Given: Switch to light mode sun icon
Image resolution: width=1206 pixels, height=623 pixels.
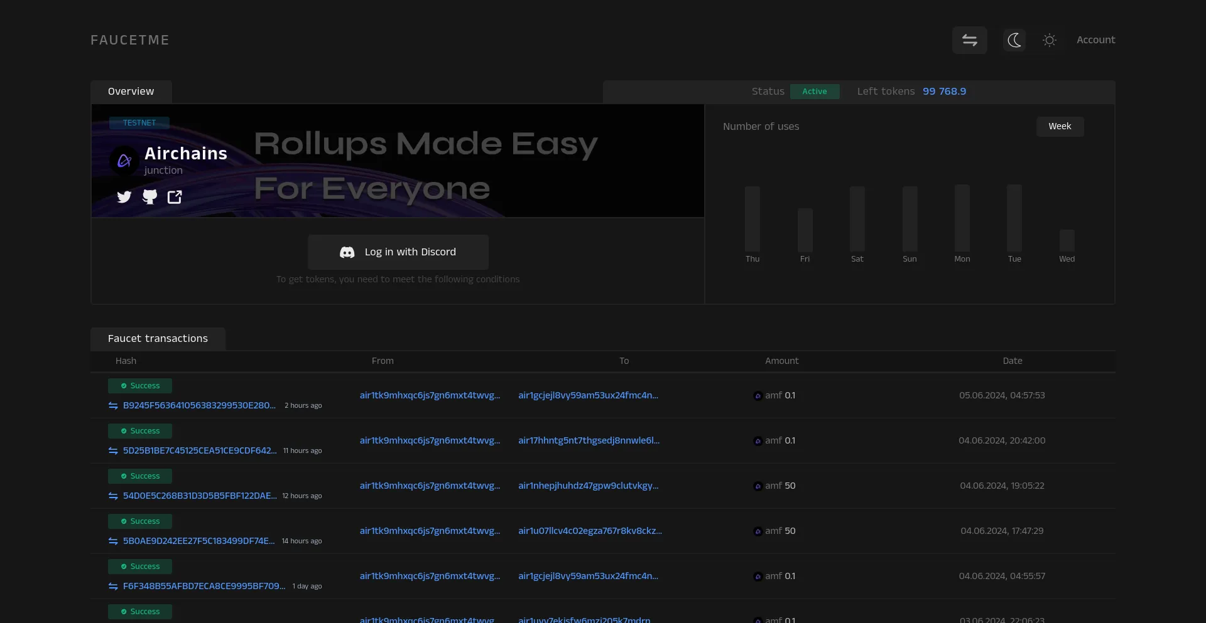Looking at the screenshot, I should point(1049,40).
